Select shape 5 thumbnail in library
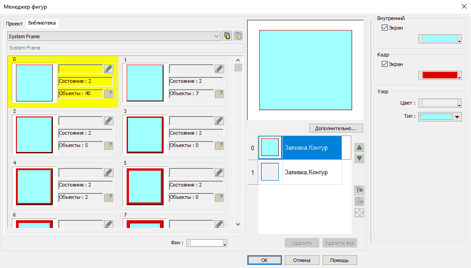This screenshot has width=471, height=268. pos(145,187)
